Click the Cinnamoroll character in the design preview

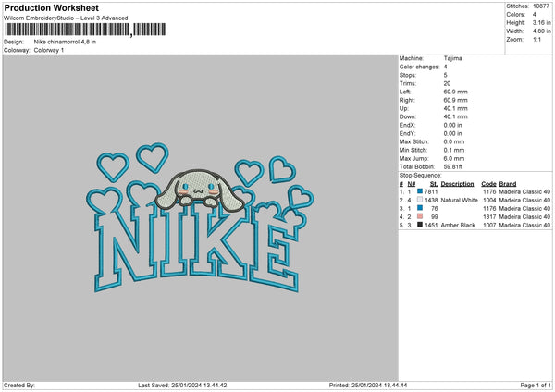coord(199,190)
